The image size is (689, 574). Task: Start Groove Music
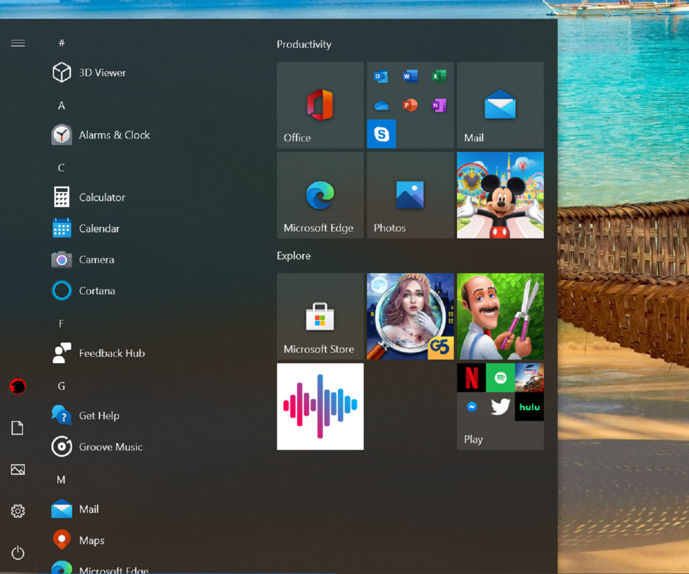[110, 447]
